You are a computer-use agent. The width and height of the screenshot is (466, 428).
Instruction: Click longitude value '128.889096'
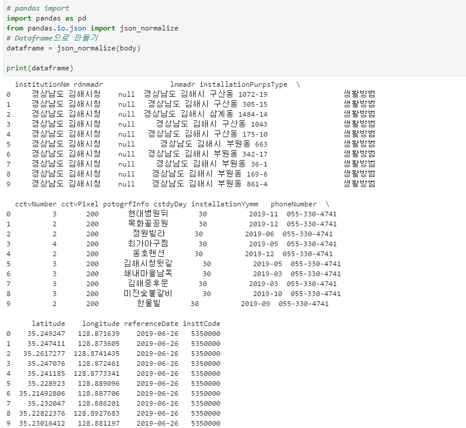(99, 384)
